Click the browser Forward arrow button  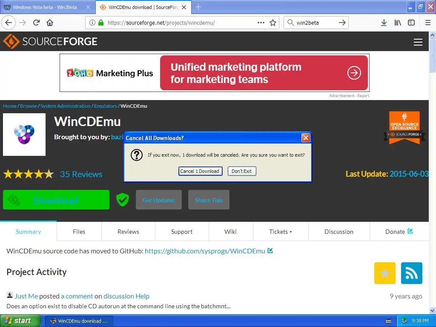tap(23, 23)
